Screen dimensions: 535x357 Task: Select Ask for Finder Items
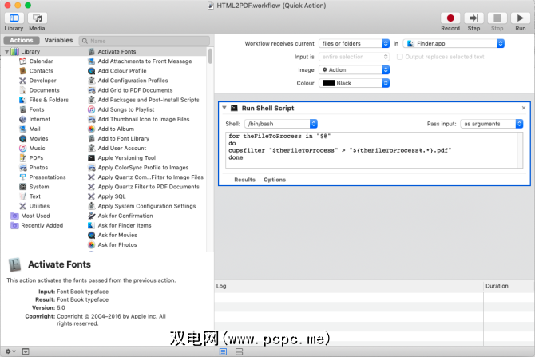pos(125,225)
